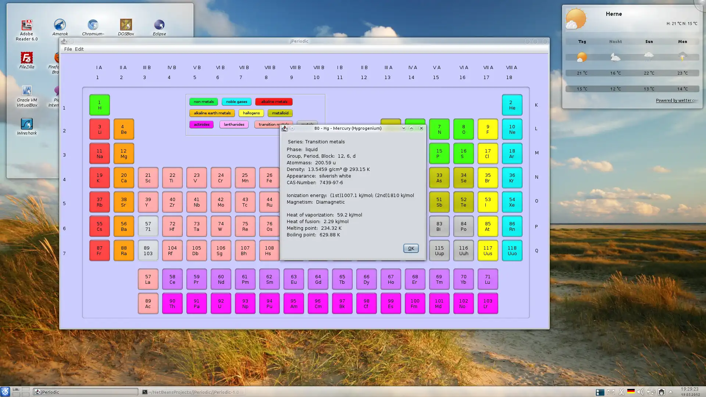The width and height of the screenshot is (706, 397).
Task: Toggle the transition metals category filter
Action: pos(272,124)
